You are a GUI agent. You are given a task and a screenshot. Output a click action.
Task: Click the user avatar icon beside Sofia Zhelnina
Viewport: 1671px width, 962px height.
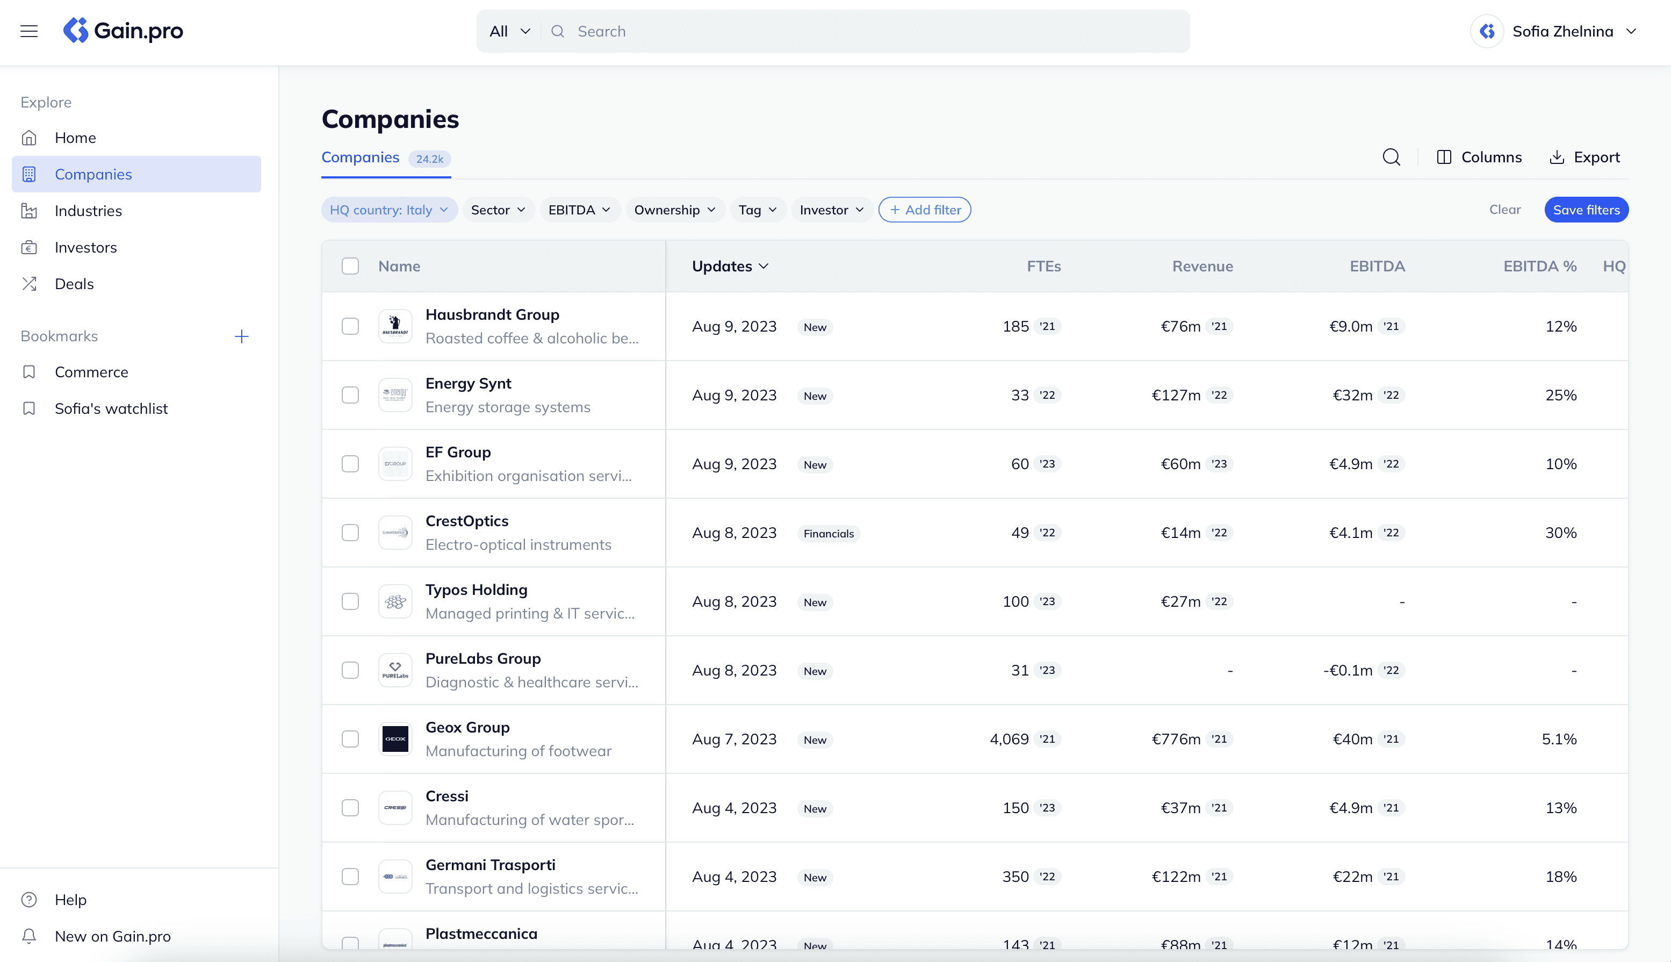pos(1487,31)
